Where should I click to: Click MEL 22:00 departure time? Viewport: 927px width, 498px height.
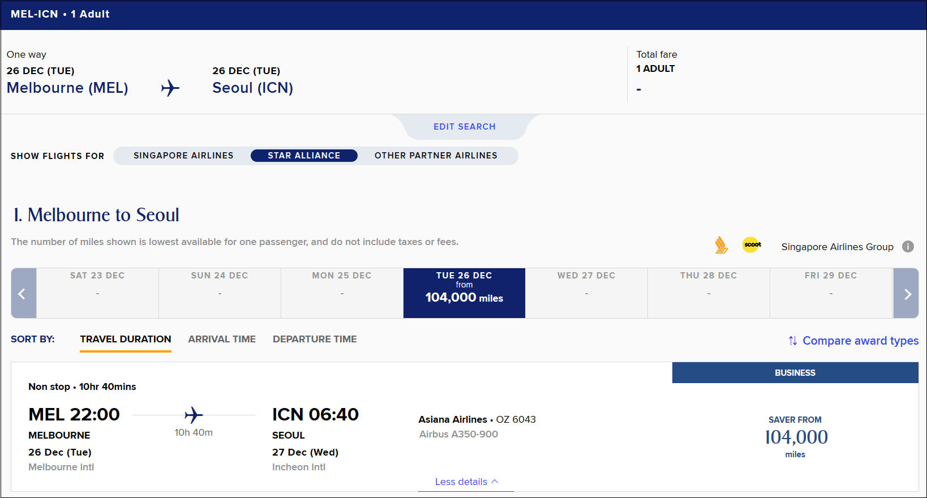click(74, 414)
